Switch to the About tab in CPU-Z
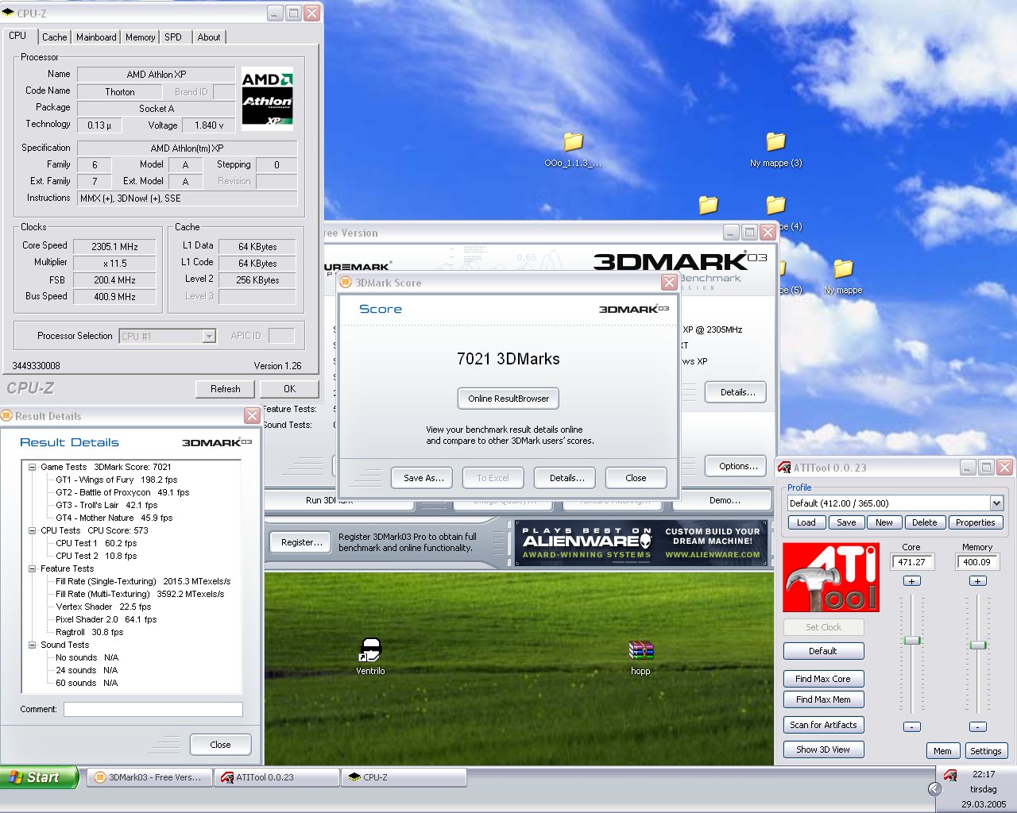Image resolution: width=1017 pixels, height=813 pixels. point(209,37)
